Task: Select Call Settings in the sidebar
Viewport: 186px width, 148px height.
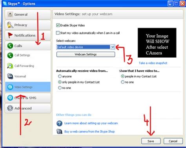Action: pos(28,55)
